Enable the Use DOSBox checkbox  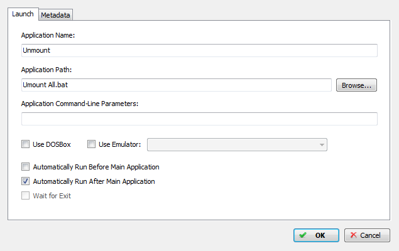25,144
